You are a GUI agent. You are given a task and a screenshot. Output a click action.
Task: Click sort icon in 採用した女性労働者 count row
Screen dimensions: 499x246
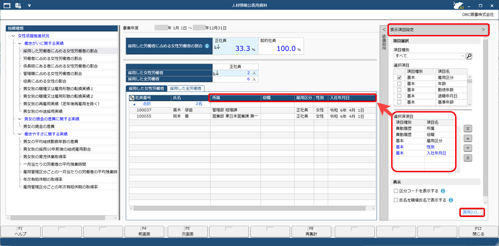(216, 73)
